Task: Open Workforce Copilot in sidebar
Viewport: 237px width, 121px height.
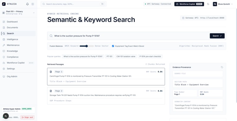Action: (x=19, y=63)
